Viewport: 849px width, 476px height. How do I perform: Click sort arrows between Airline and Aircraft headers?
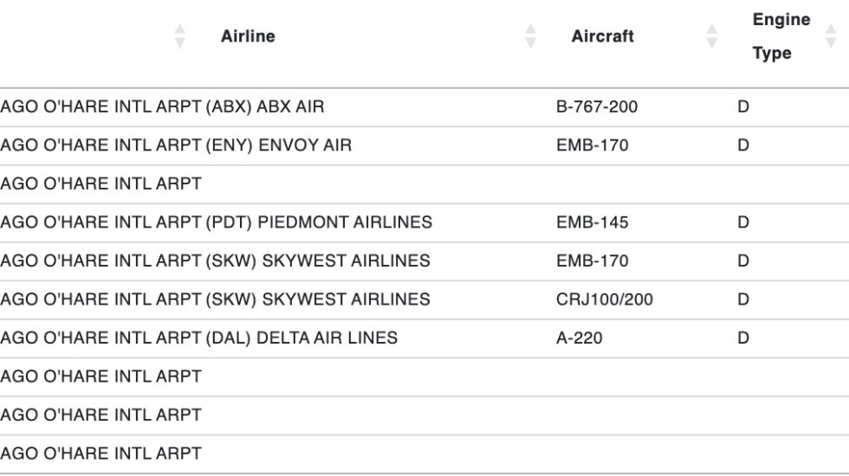coord(531,36)
